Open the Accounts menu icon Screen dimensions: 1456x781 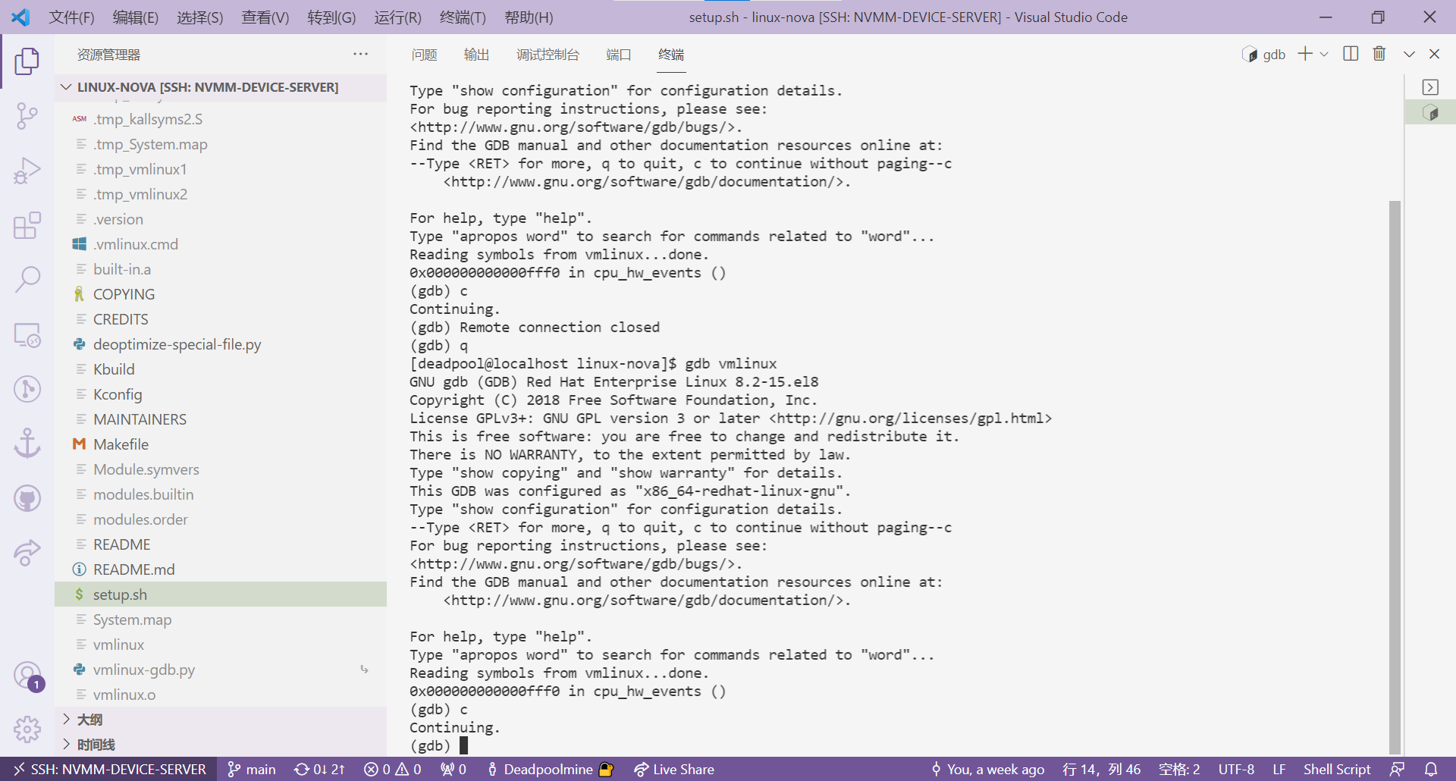coord(27,675)
